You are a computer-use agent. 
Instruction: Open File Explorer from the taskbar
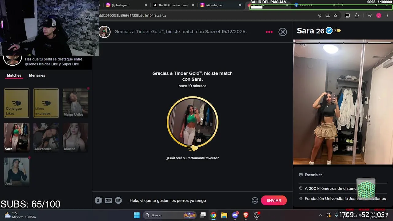(224, 215)
